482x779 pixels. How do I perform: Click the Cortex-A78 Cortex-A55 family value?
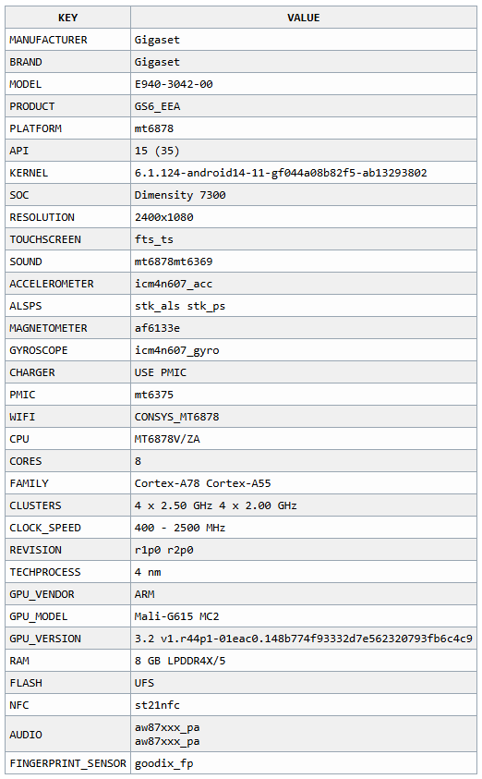pyautogui.click(x=202, y=483)
